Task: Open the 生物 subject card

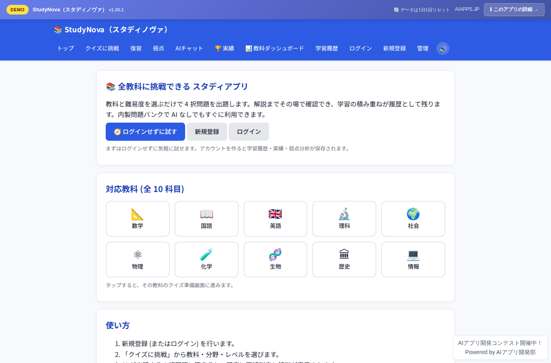Action: pyautogui.click(x=275, y=259)
